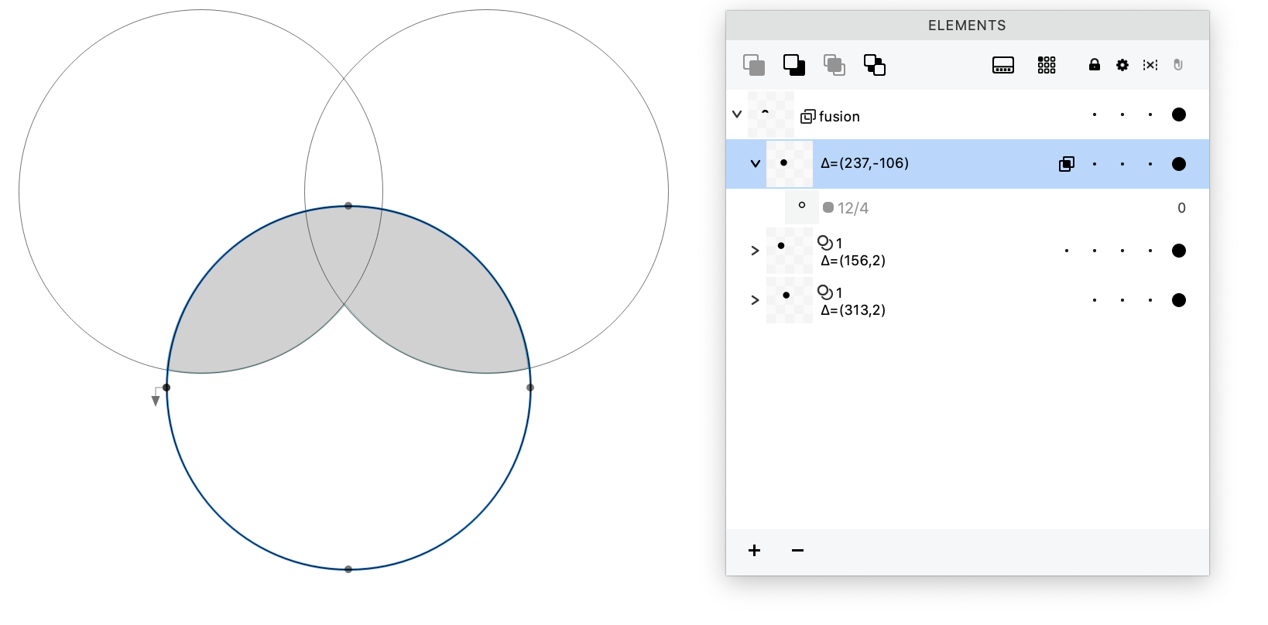Click the gear settings column icon
1268x625 pixels.
(x=1122, y=65)
